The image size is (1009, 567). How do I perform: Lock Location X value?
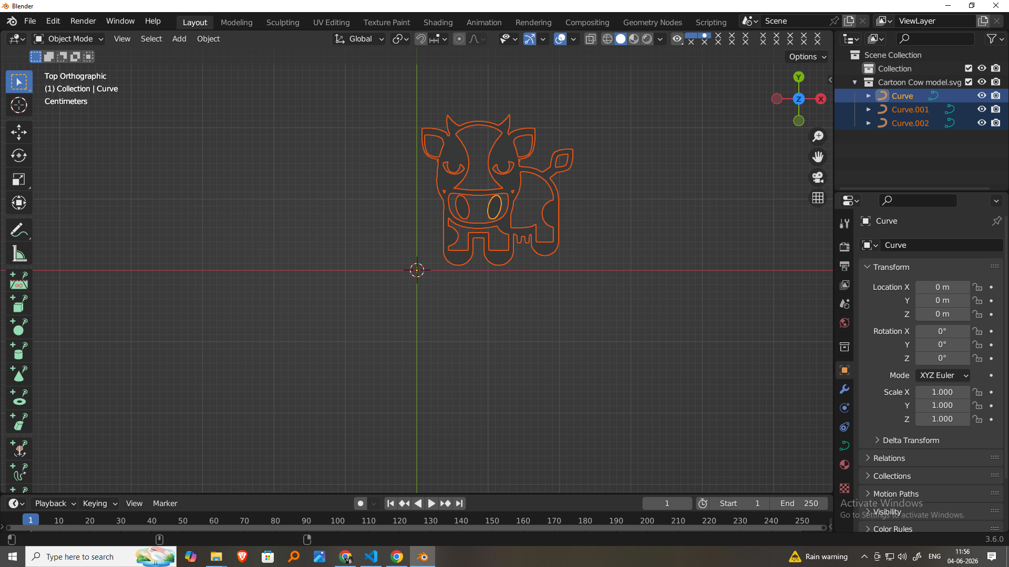pyautogui.click(x=977, y=287)
